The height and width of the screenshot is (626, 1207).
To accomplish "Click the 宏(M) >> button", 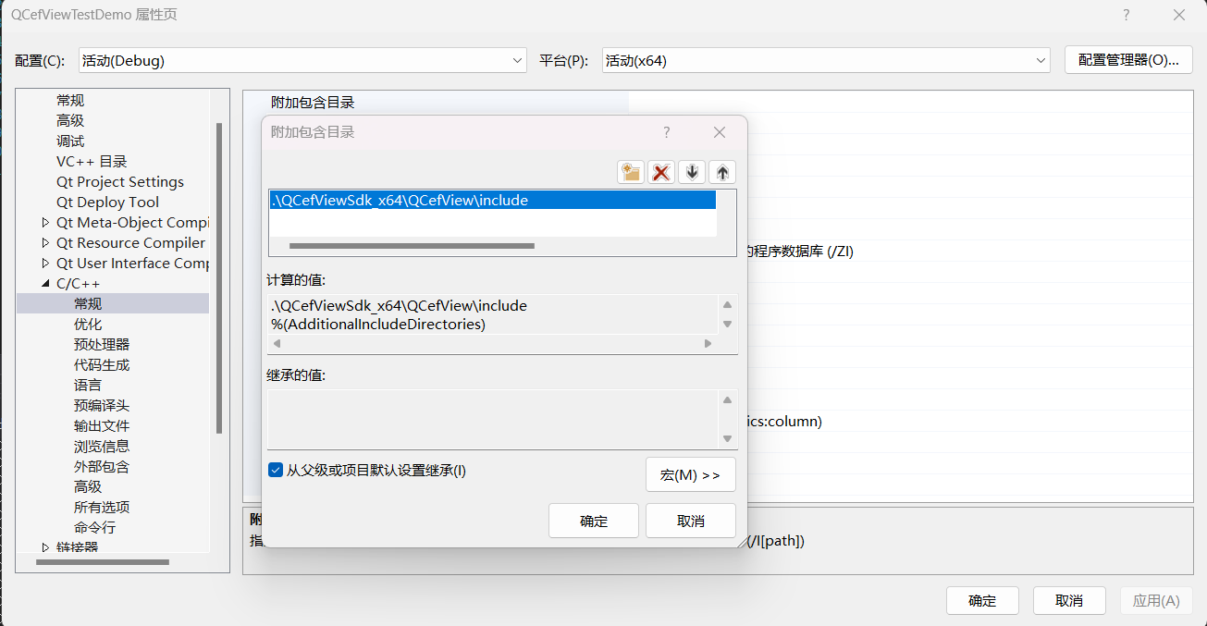I will coord(691,474).
